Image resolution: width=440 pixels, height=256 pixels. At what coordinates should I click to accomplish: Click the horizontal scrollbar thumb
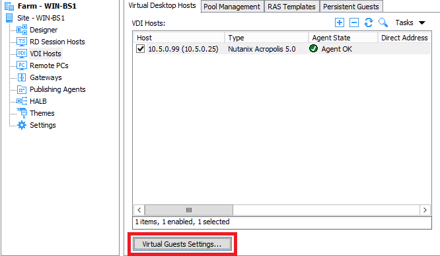click(188, 210)
